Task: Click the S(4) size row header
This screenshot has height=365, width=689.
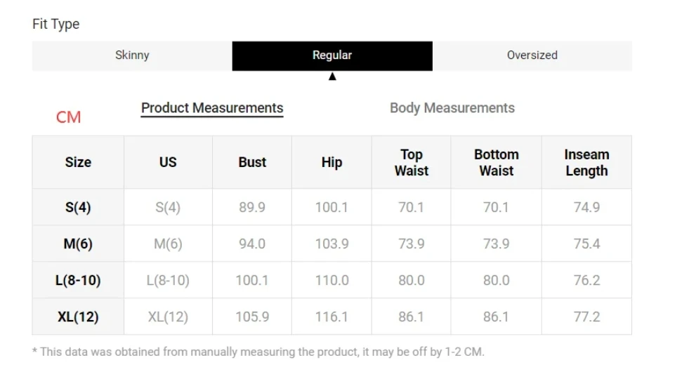Action: coord(78,208)
